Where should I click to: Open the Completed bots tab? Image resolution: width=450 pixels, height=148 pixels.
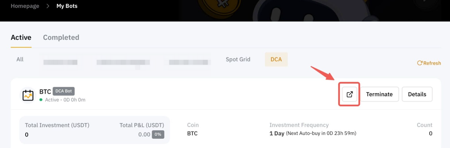pyautogui.click(x=61, y=37)
